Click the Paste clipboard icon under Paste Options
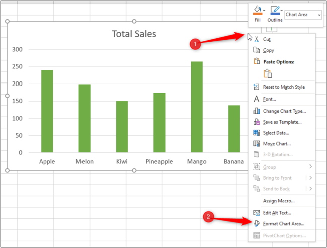The width and height of the screenshot is (327, 248). (x=269, y=73)
